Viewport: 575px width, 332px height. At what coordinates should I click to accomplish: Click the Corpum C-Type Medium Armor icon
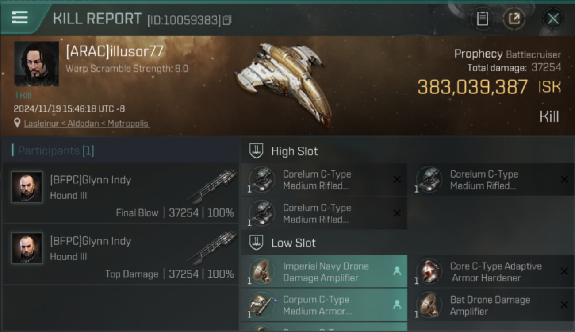(x=262, y=305)
